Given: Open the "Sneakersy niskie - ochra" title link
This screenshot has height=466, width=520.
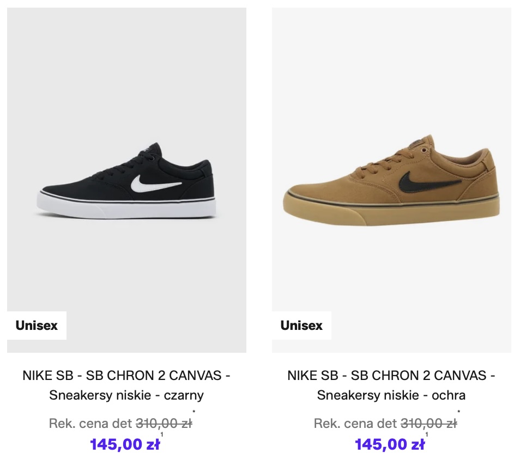Looking at the screenshot, I should [391, 395].
